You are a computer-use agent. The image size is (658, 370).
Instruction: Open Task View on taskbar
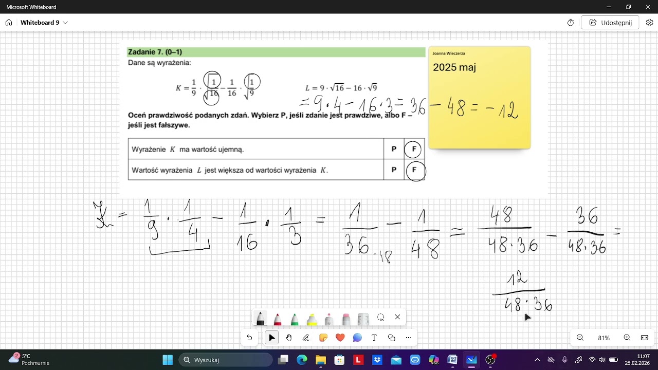click(283, 360)
